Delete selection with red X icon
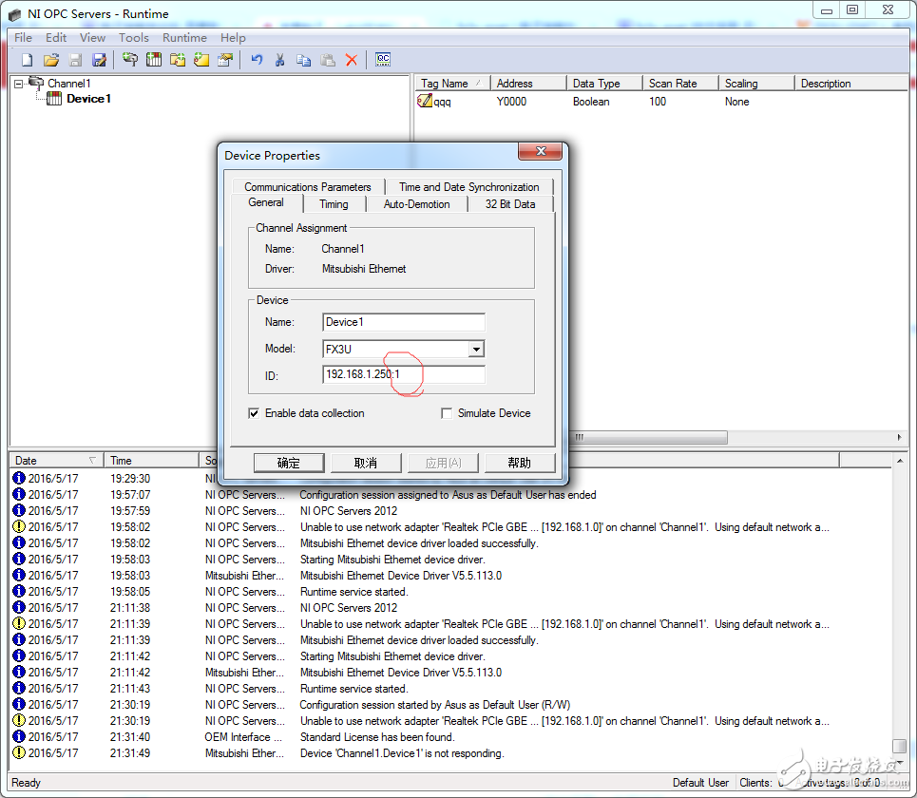 352,60
